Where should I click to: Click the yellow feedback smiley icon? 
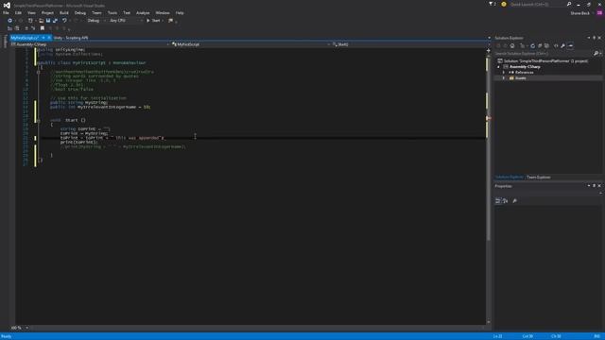(504, 4)
